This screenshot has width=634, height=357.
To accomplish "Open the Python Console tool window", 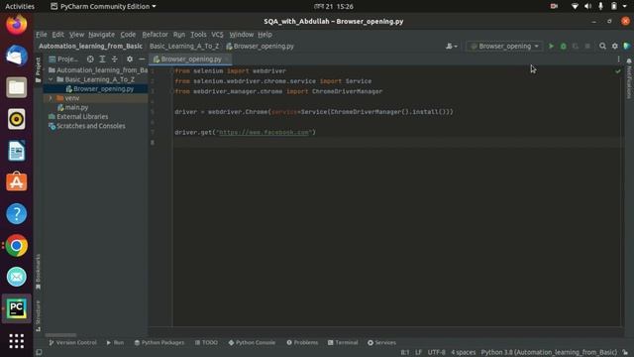I will 252,342.
